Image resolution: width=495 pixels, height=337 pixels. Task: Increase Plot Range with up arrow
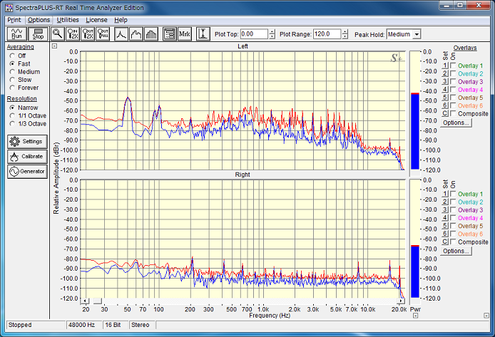click(345, 32)
